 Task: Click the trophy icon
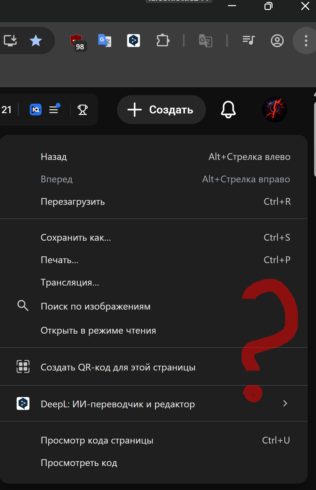point(83,110)
